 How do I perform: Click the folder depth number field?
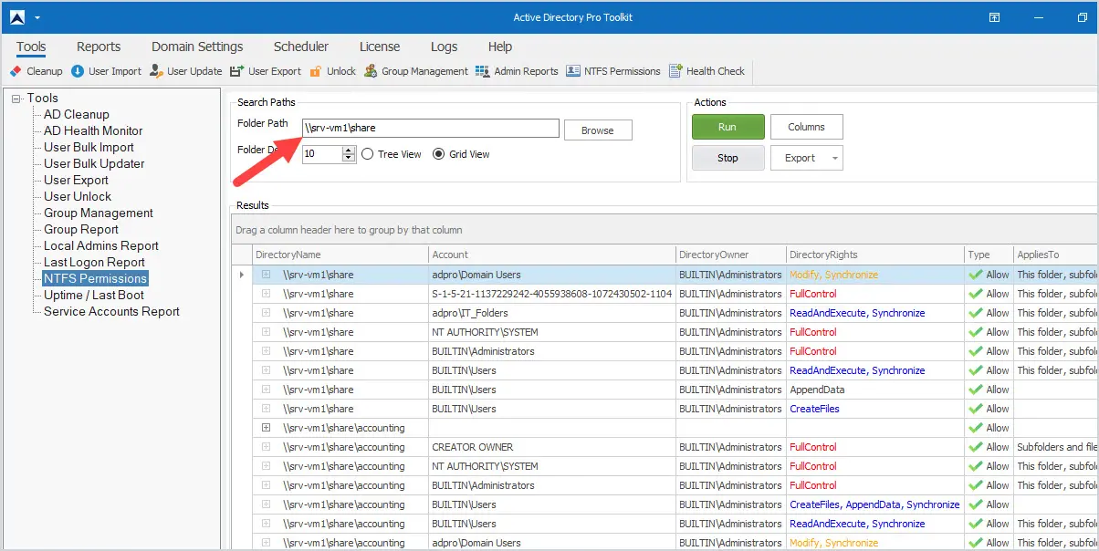(x=321, y=154)
